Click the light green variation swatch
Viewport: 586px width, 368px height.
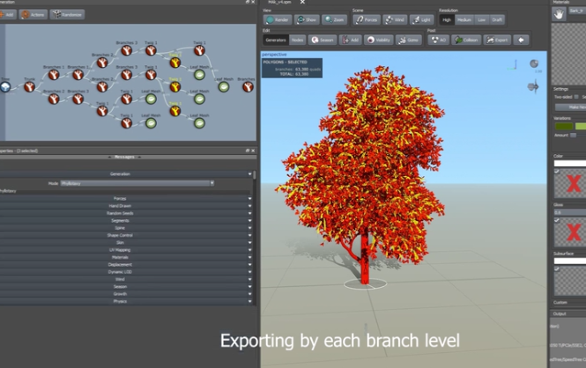pos(581,127)
